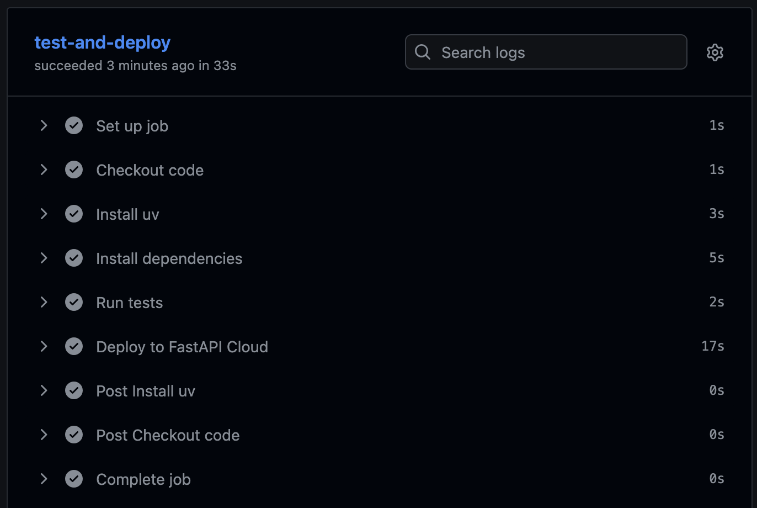Click the 5s duration of Install dependencies

tap(717, 258)
